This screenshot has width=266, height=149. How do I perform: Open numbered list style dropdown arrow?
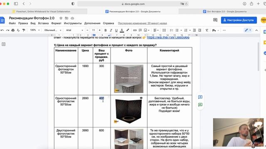[190, 30]
